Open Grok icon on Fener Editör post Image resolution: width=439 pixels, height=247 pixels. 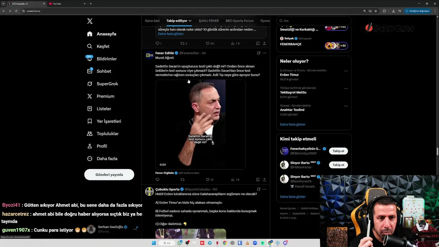[x=259, y=53]
